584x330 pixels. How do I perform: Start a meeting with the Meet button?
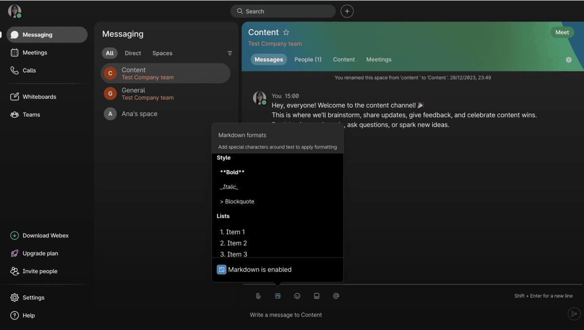[562, 32]
